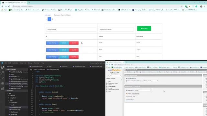Reload the Laravel page in top browser

(9, 6)
